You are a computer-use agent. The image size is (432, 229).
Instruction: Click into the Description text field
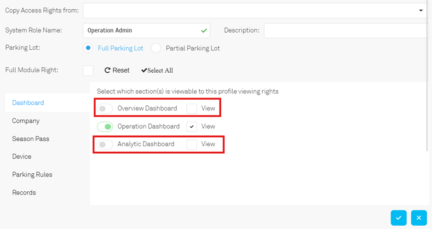[x=346, y=30]
